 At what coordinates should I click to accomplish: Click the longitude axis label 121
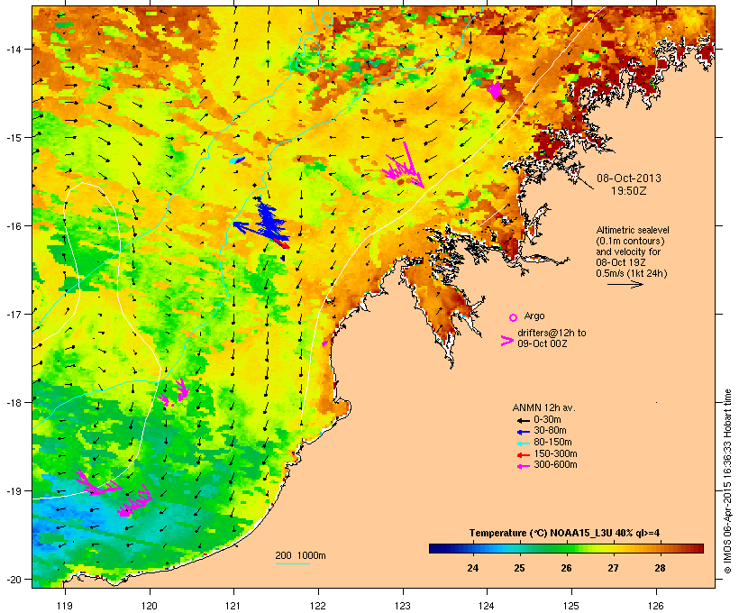(x=233, y=606)
